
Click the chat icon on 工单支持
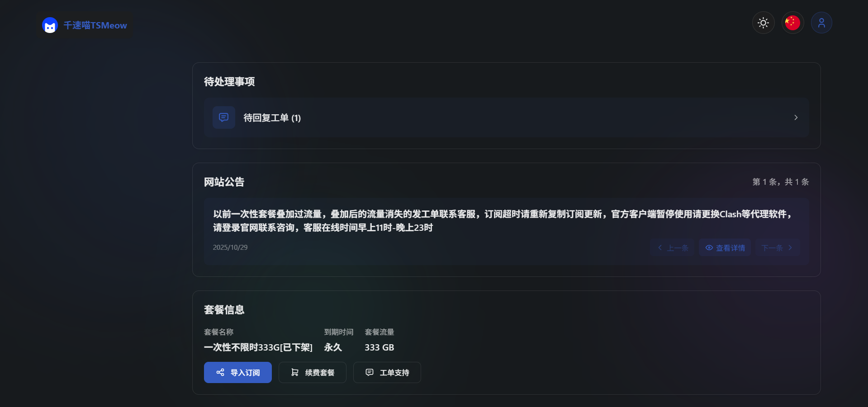coord(370,372)
